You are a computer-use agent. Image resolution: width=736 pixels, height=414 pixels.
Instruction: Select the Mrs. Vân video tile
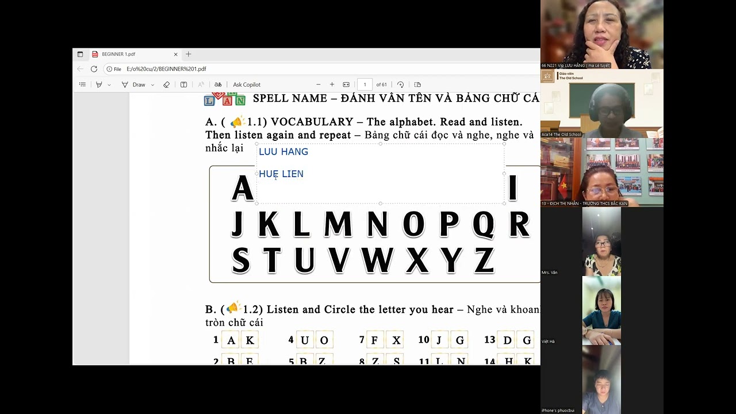pyautogui.click(x=602, y=241)
